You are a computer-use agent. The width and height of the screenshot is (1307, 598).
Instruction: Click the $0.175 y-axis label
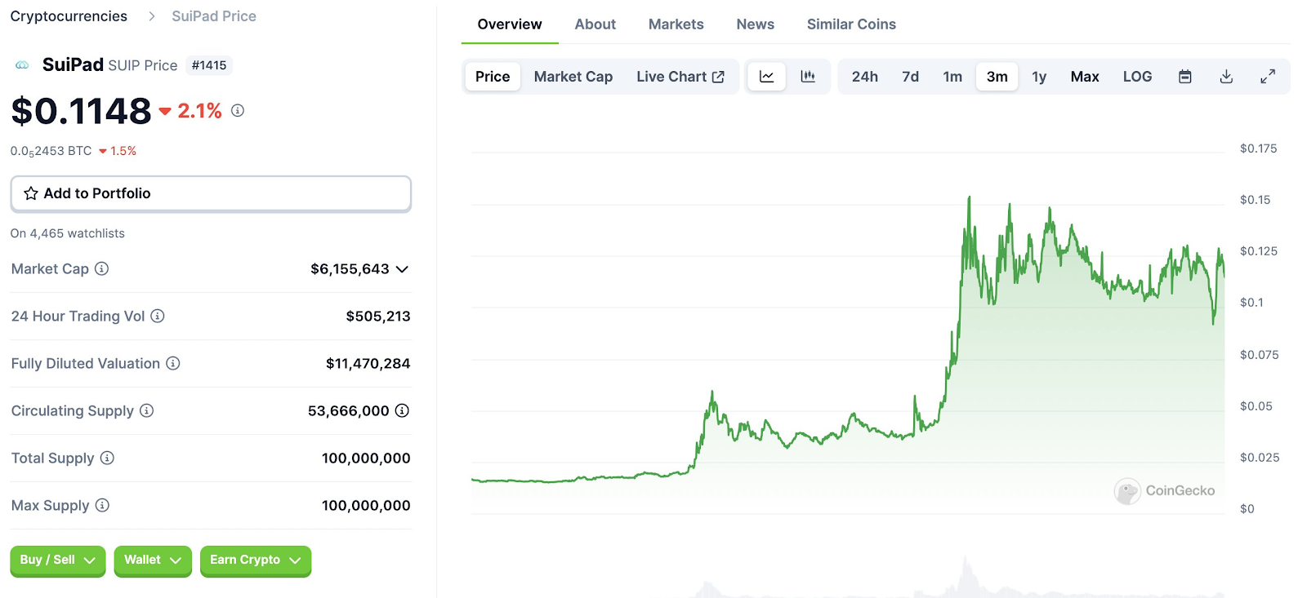point(1258,148)
